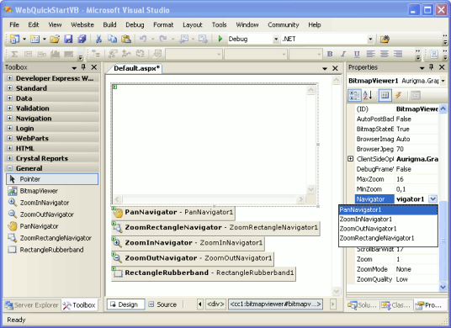This screenshot has height=328, width=451.
Task: Select the ZoomRectangleNavigator1 control on design surface
Action: (x=215, y=228)
